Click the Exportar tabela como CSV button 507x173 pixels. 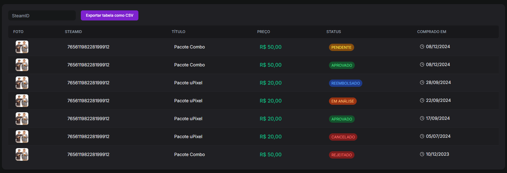tap(109, 15)
